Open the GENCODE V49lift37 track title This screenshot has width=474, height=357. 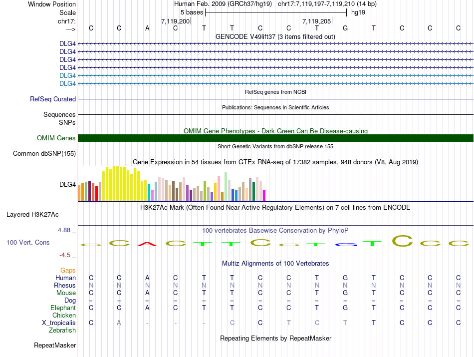pyautogui.click(x=275, y=36)
